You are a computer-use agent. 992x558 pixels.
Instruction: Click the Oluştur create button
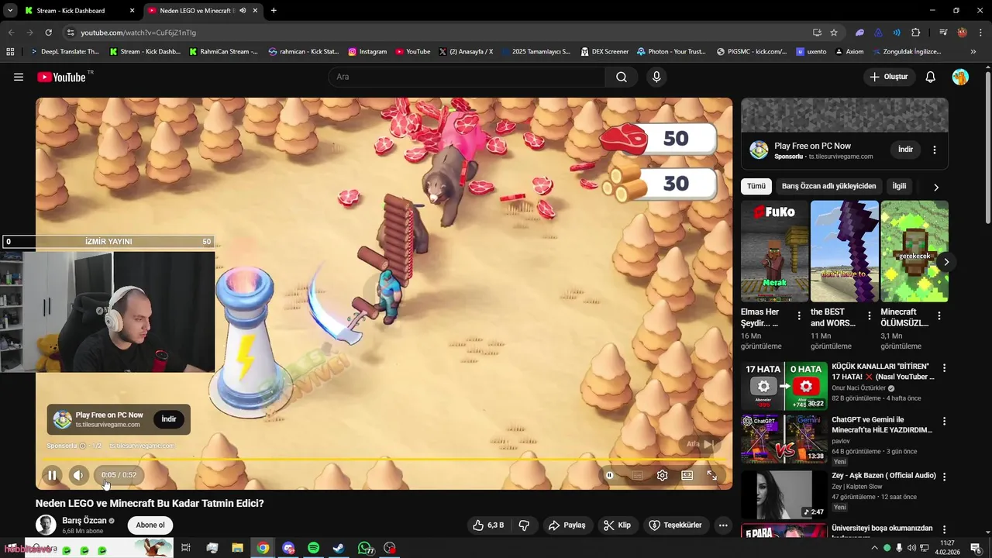click(888, 77)
